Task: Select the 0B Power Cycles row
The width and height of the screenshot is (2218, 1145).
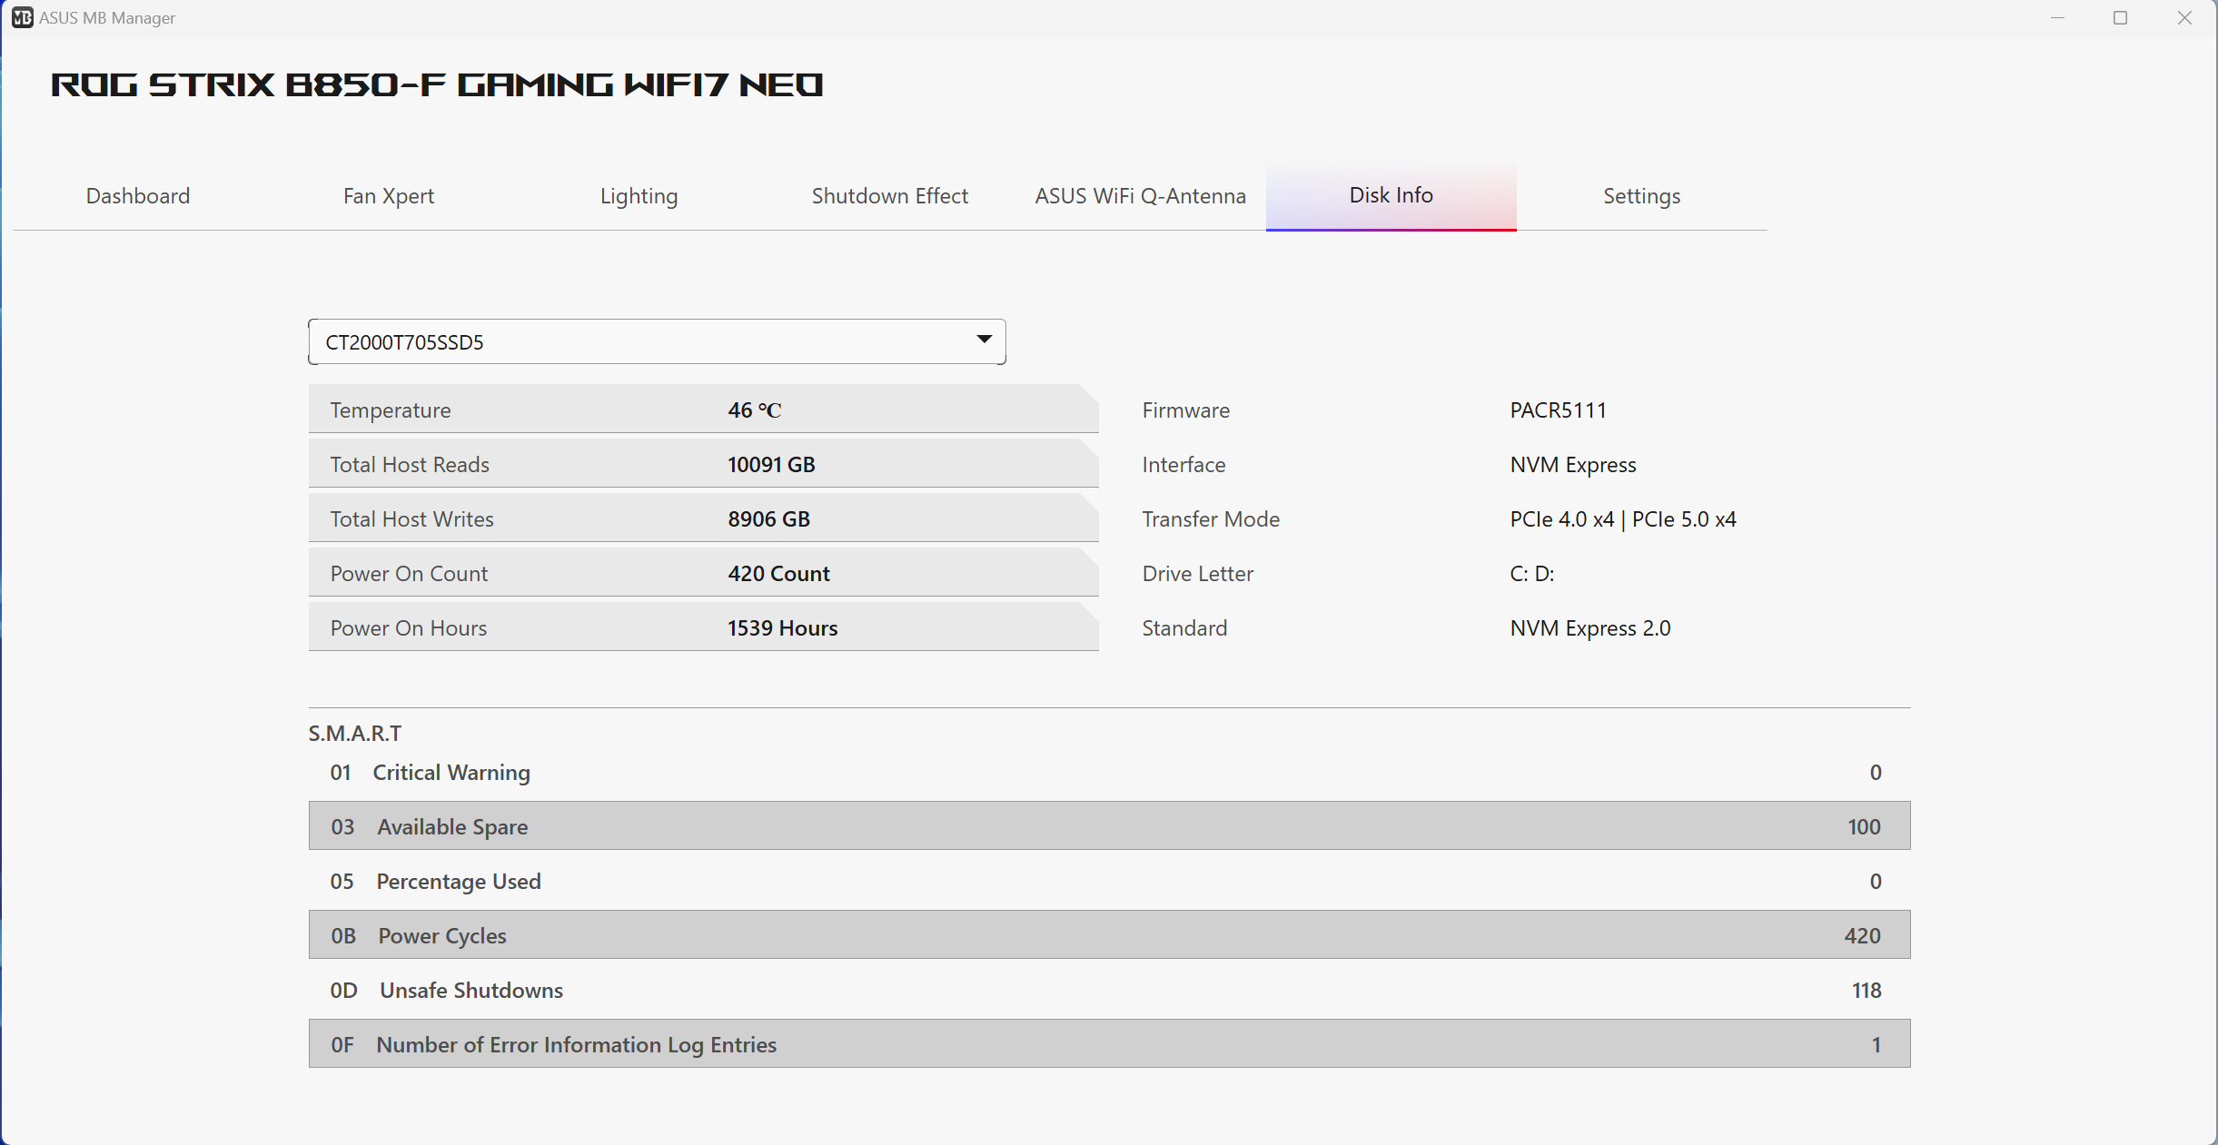Action: click(x=1110, y=934)
